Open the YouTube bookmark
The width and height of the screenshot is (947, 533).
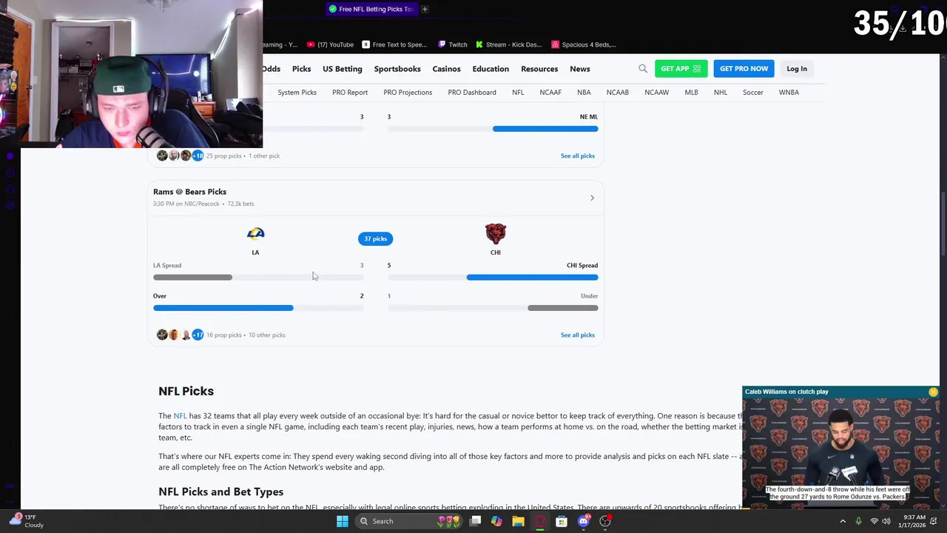330,44
